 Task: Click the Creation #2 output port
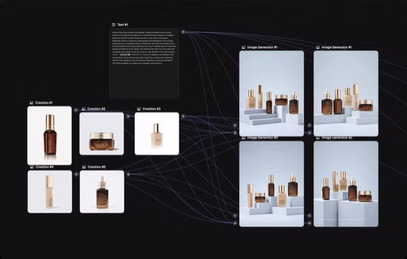pyautogui.click(x=128, y=116)
